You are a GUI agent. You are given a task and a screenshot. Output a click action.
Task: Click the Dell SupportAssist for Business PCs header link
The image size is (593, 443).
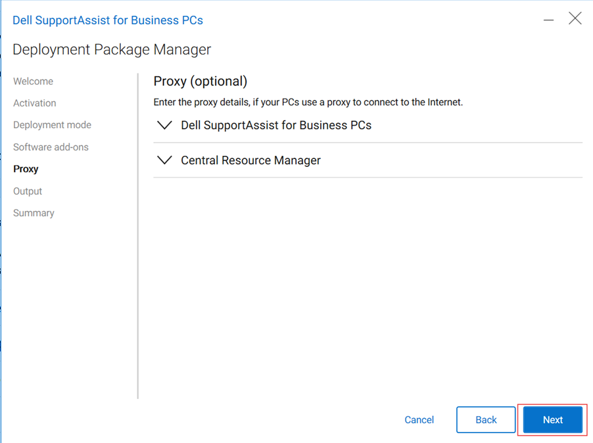coord(276,125)
